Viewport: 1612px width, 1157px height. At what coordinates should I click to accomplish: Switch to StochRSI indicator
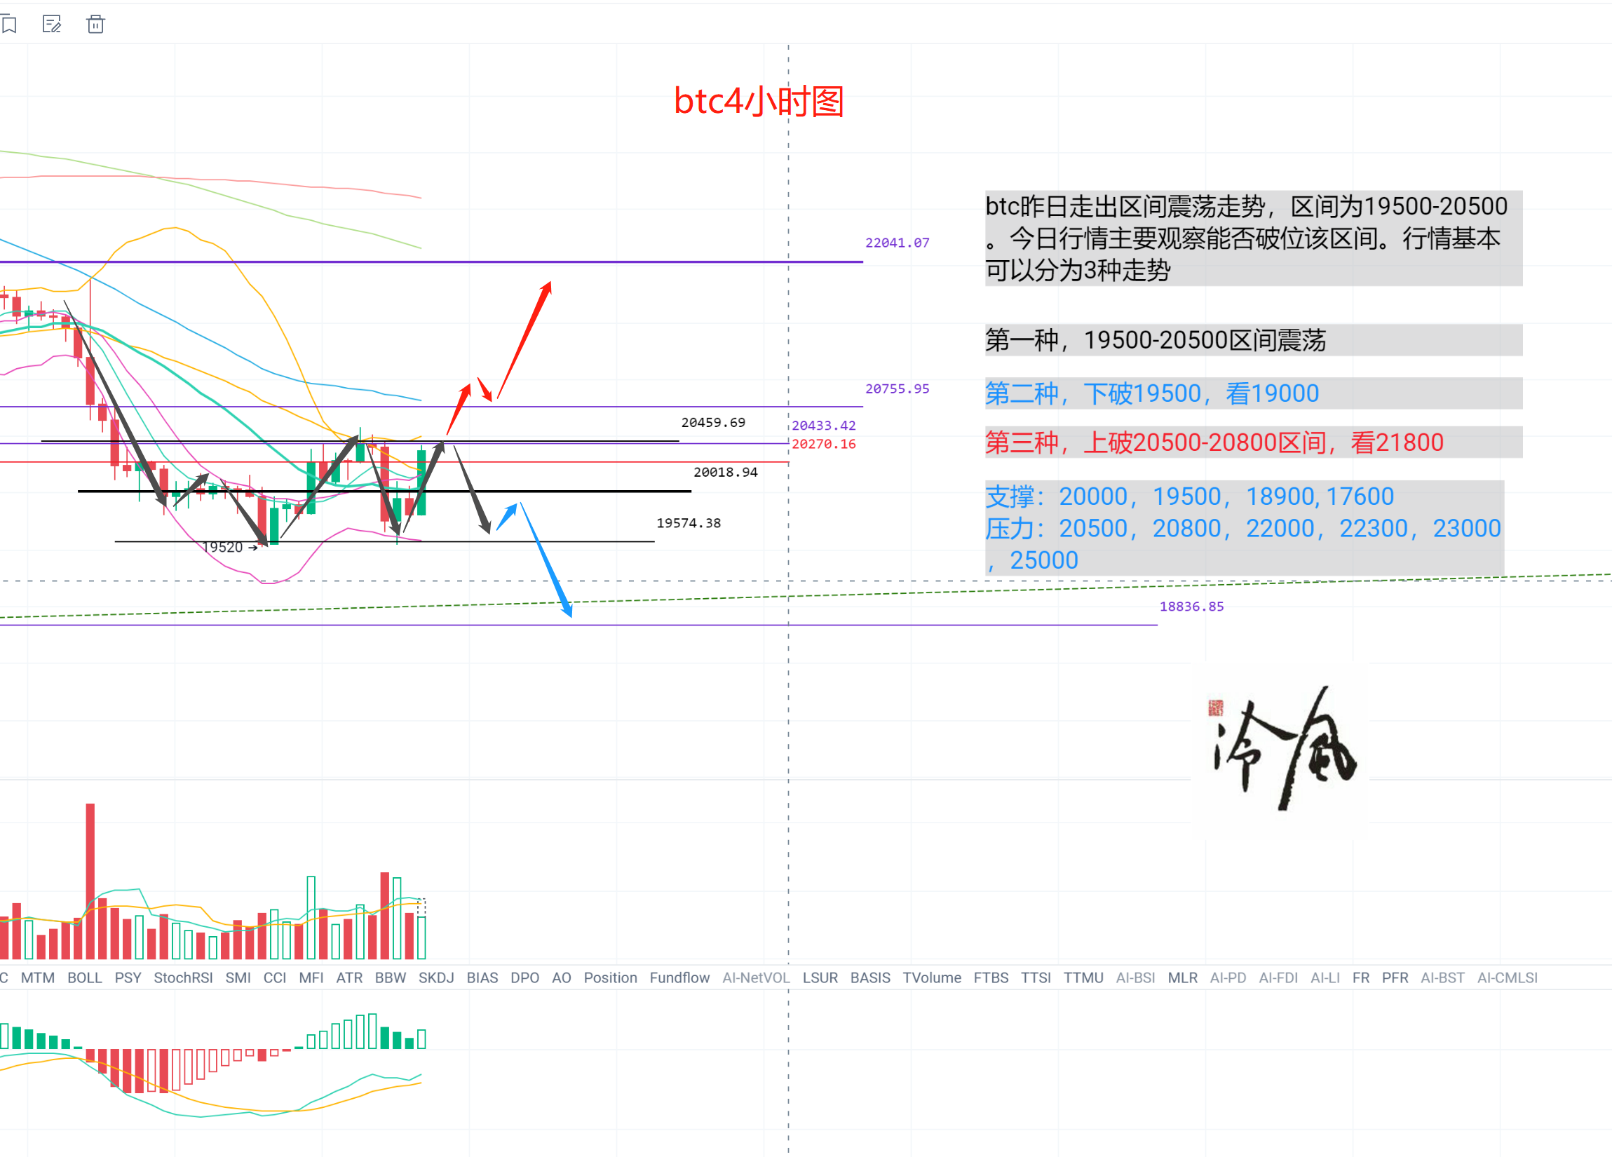point(184,977)
